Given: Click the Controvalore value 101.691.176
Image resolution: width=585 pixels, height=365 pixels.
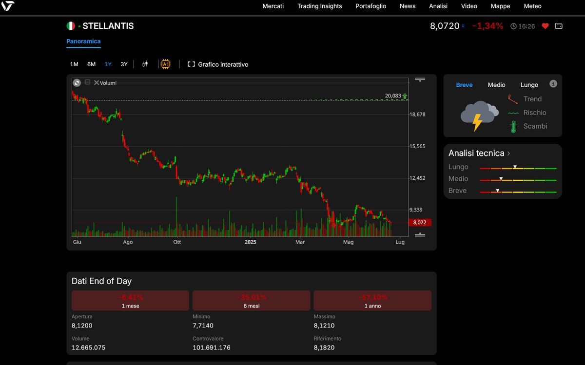Looking at the screenshot, I should pyautogui.click(x=212, y=347).
